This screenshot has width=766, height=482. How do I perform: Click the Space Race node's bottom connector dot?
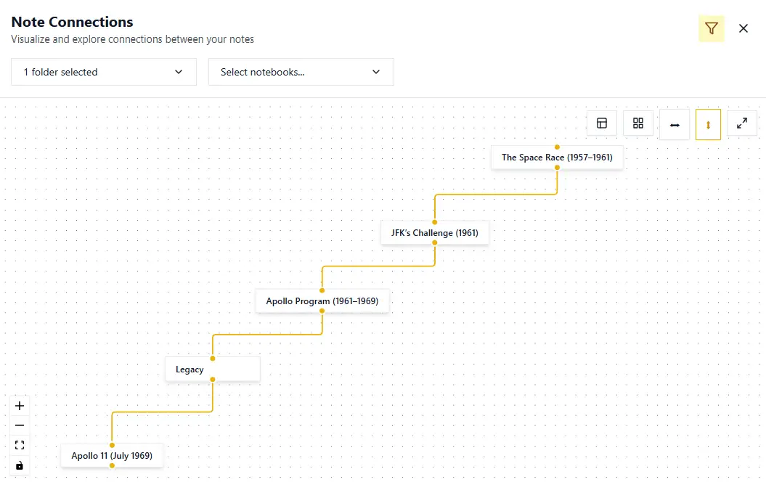tap(557, 168)
